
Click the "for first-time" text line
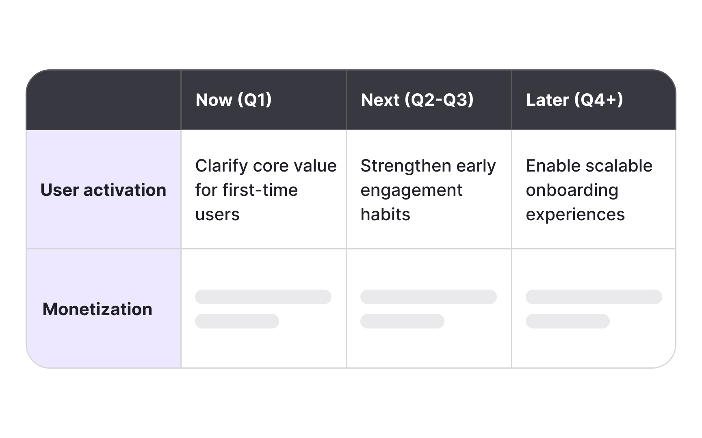[246, 190]
